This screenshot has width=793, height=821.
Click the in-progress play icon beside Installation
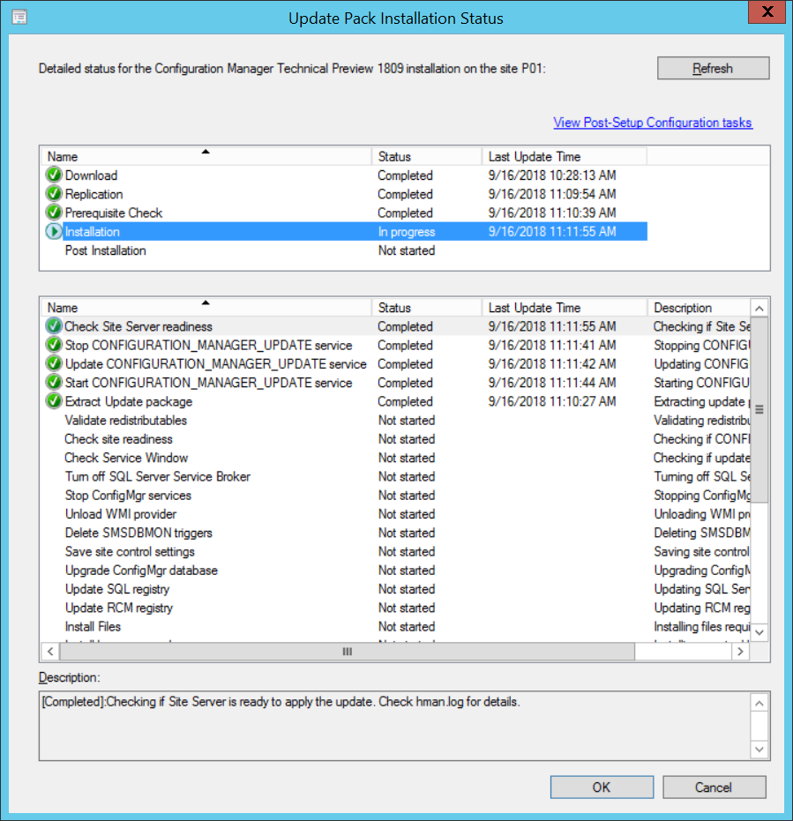click(54, 231)
